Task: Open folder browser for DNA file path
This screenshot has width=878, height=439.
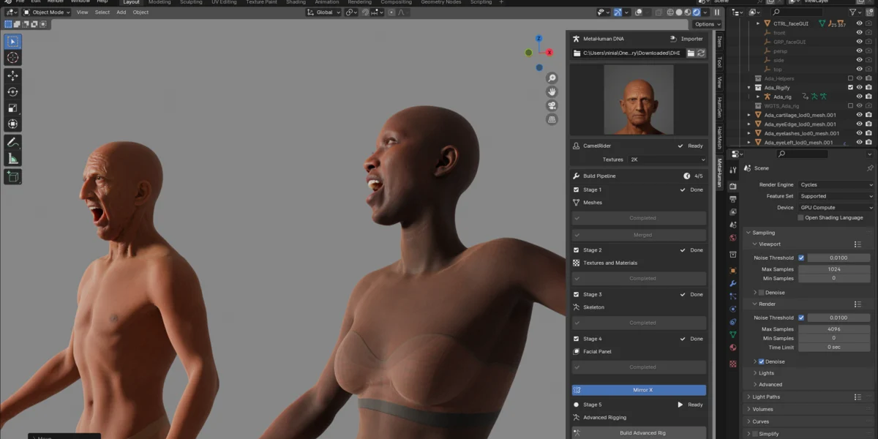Action: pos(690,53)
